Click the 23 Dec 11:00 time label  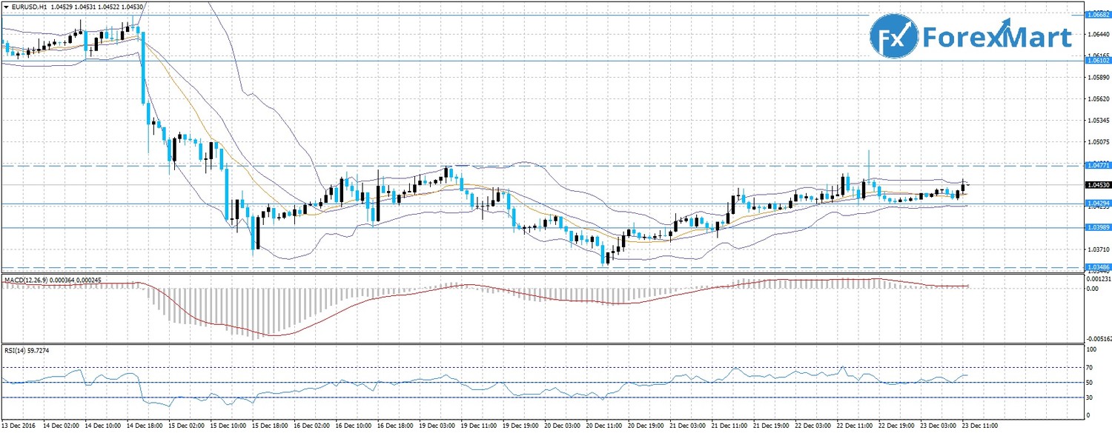980,427
